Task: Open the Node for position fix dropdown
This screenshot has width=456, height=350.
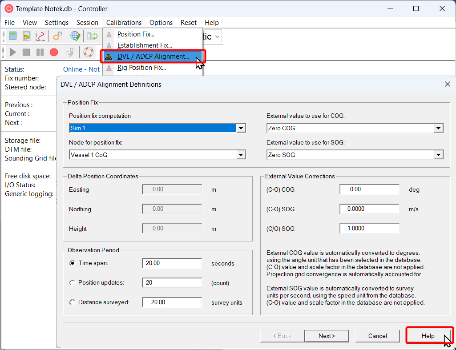Action: pos(241,155)
